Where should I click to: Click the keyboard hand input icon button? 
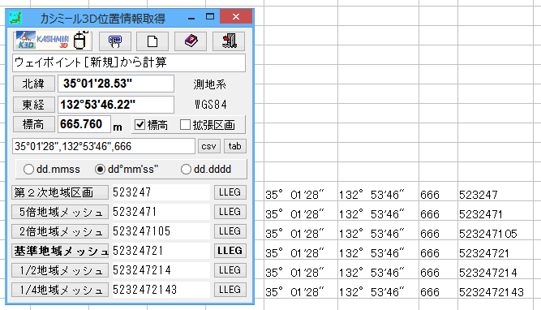tap(115, 41)
